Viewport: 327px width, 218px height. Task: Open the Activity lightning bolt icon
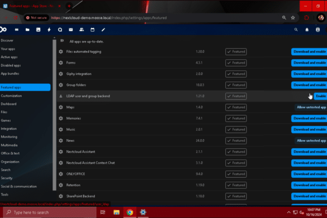(x=49, y=30)
